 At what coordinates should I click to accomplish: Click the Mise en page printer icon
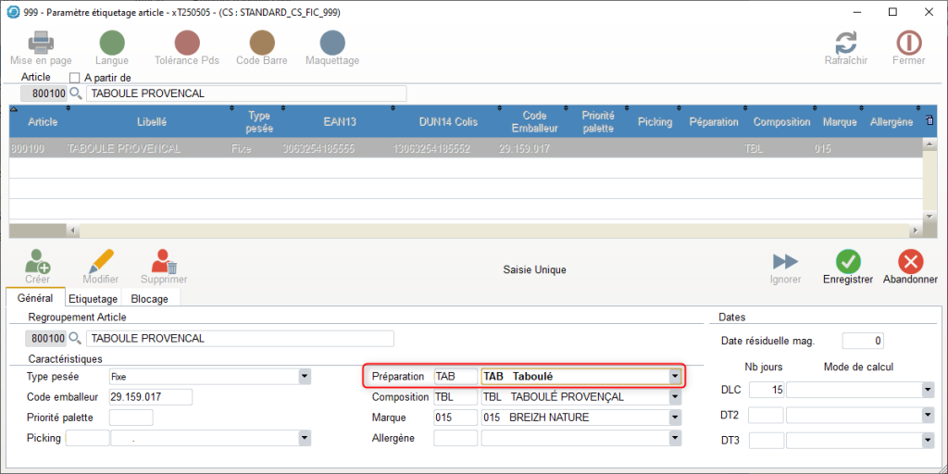[41, 43]
